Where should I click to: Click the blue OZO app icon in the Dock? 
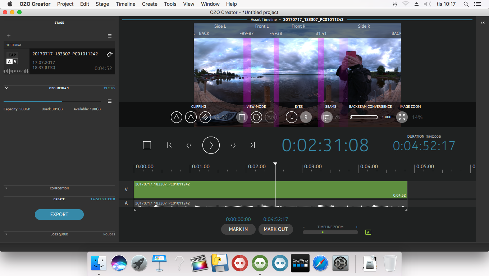pyautogui.click(x=280, y=263)
